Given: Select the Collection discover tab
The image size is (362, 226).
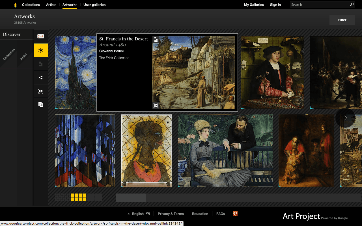Looking at the screenshot, I should 9,55.
